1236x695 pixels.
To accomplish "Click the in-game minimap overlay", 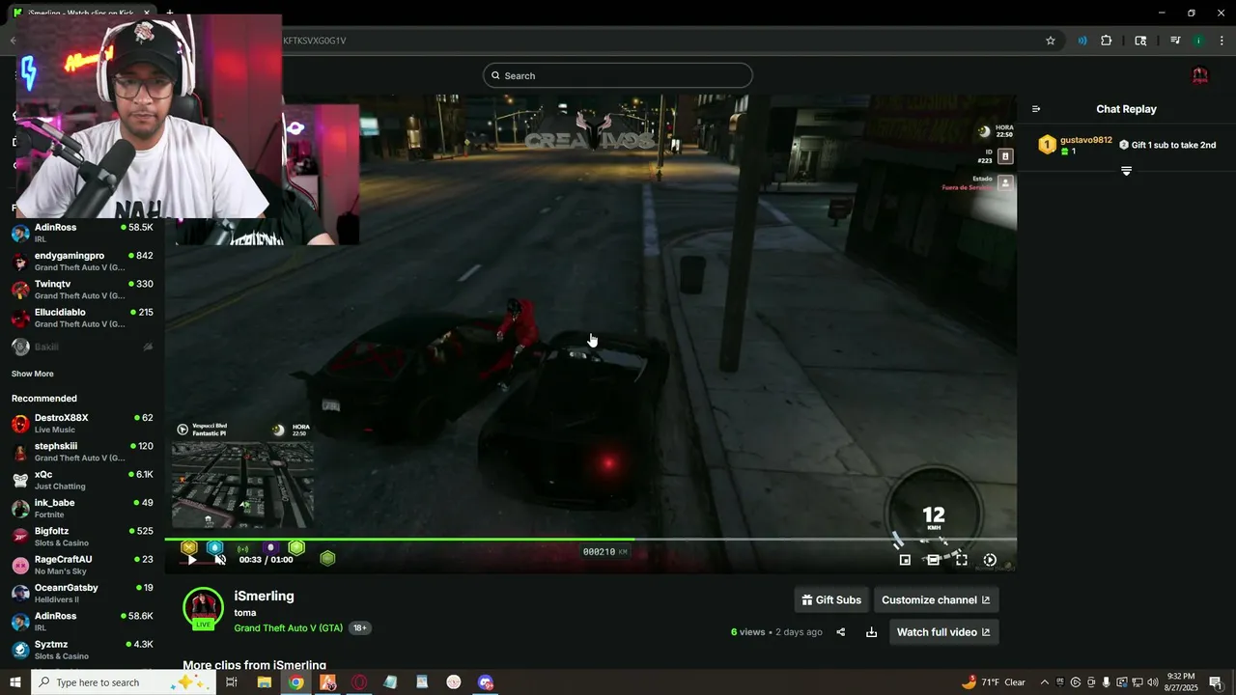I will point(242,485).
